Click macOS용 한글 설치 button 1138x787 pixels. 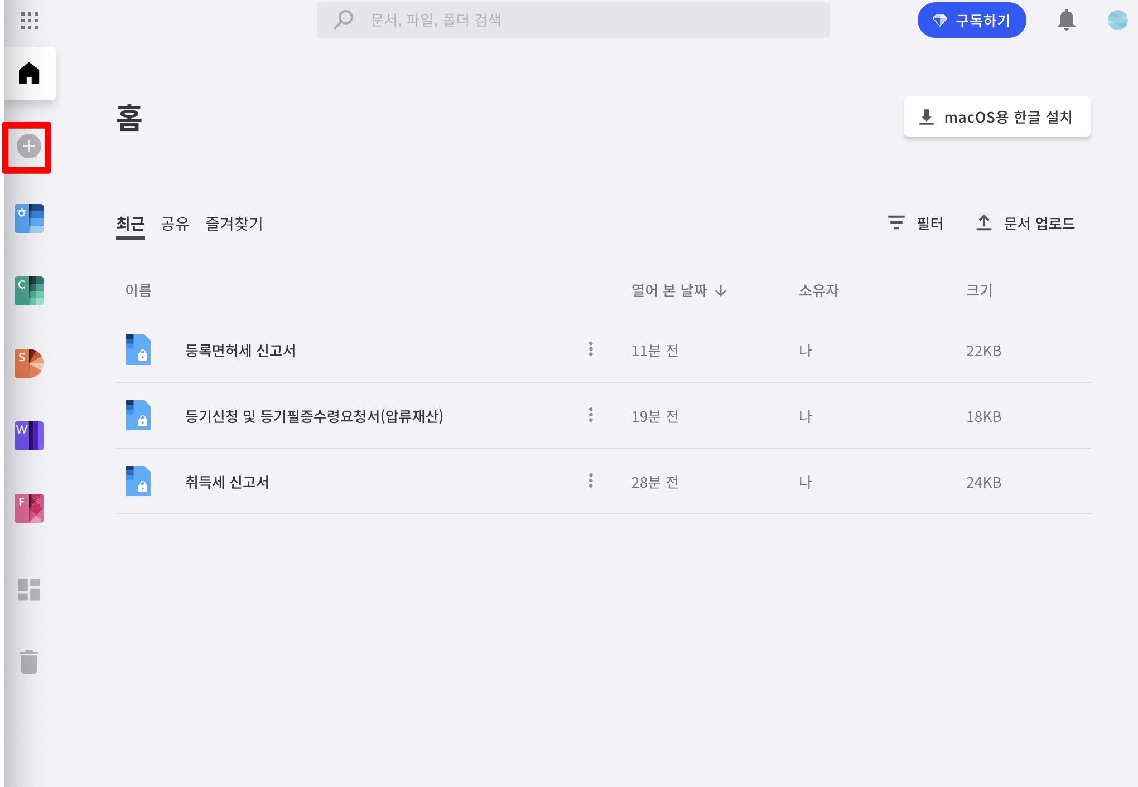997,117
